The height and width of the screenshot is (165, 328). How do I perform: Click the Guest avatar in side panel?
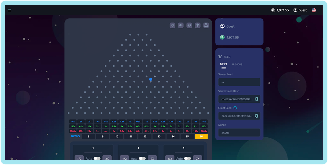click(222, 26)
